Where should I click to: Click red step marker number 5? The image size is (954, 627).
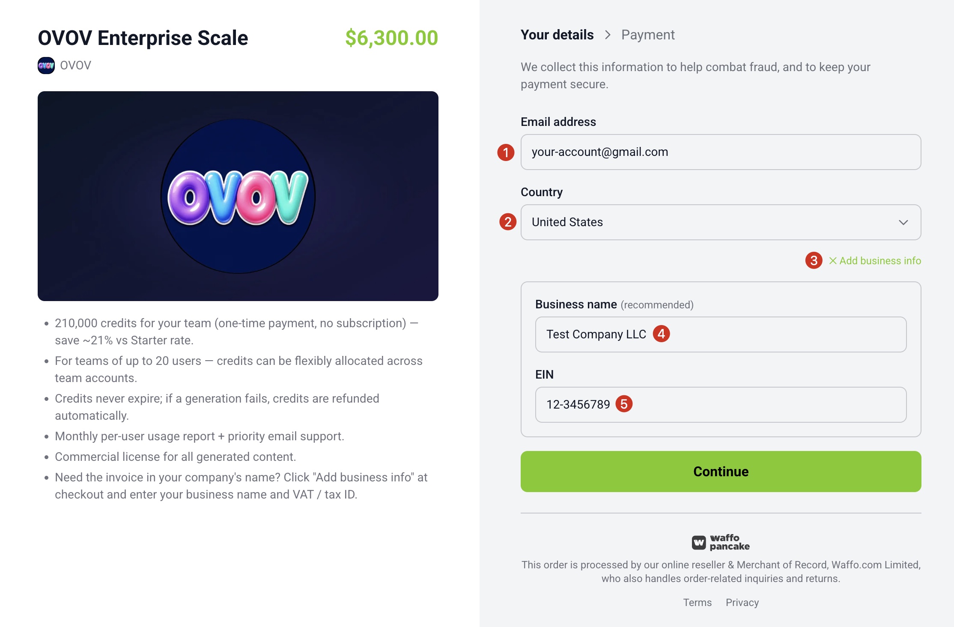tap(624, 404)
